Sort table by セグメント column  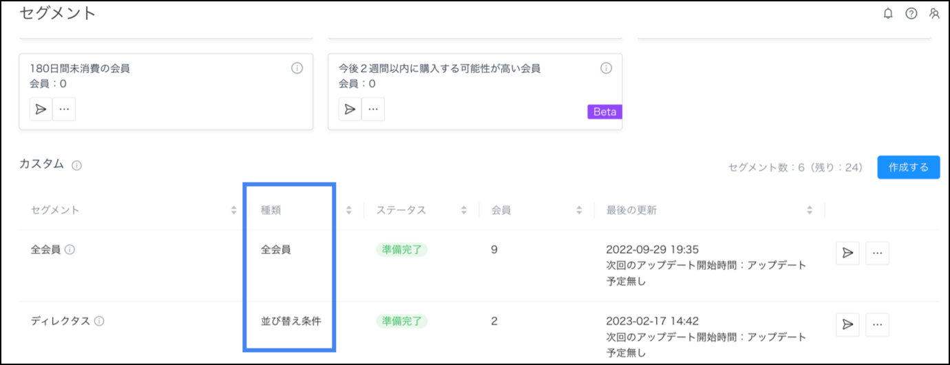pyautogui.click(x=234, y=211)
